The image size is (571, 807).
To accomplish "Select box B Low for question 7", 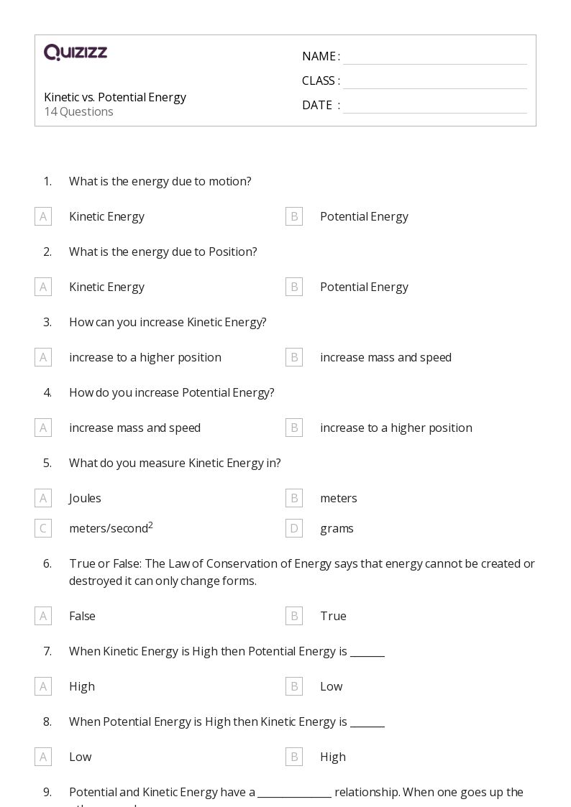I will coord(294,686).
